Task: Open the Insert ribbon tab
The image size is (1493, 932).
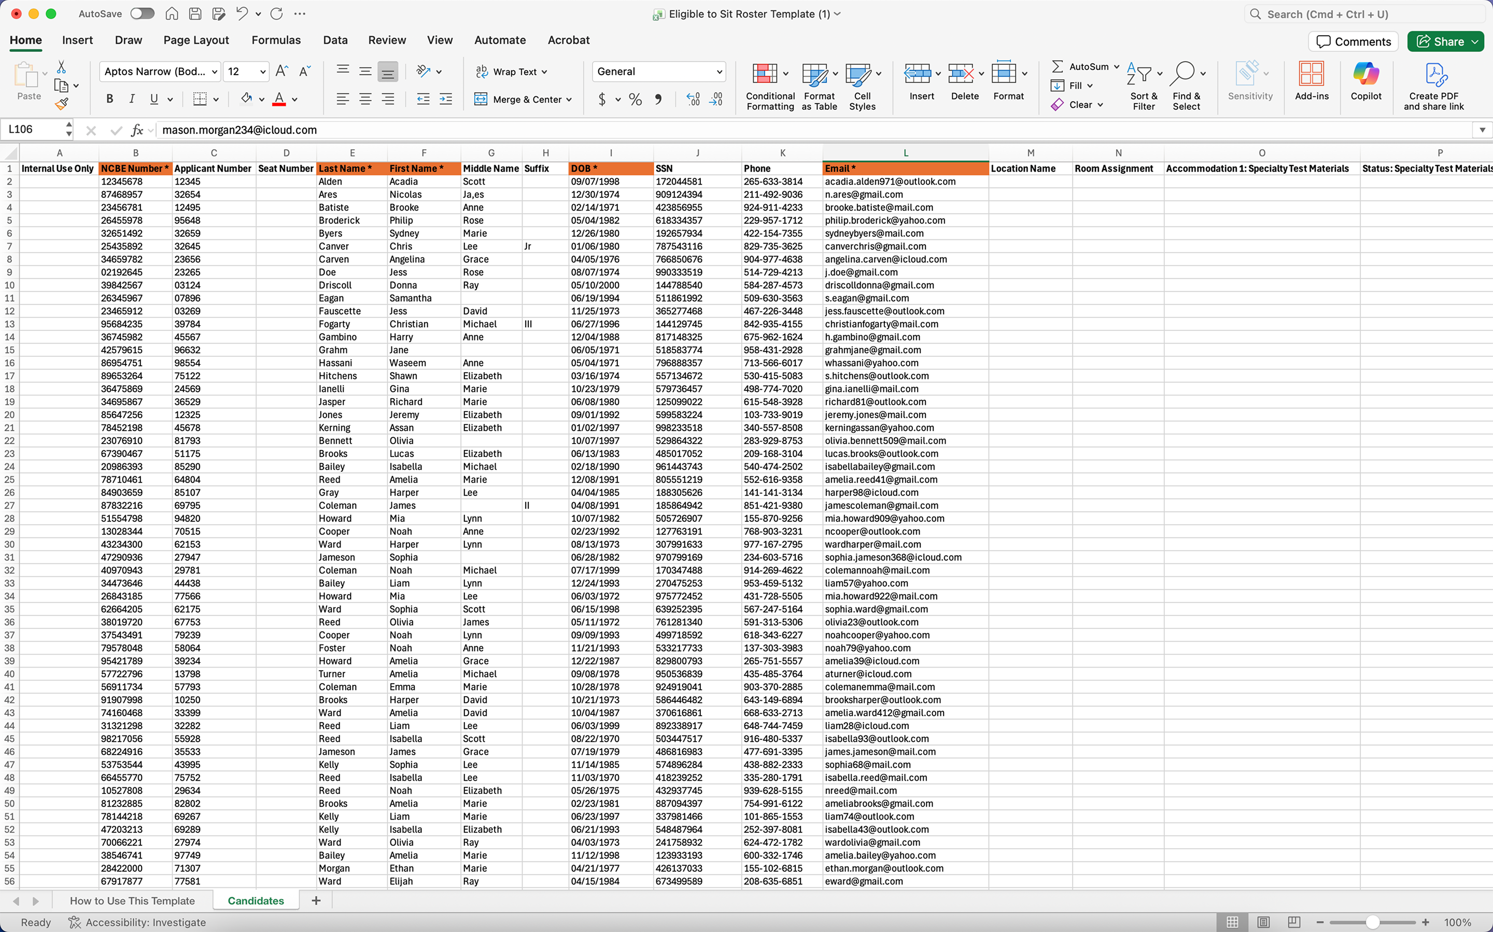Action: pyautogui.click(x=77, y=40)
